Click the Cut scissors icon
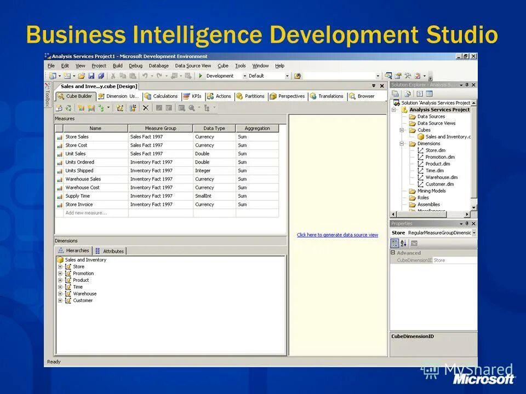This screenshot has width=526, height=394. [x=113, y=76]
